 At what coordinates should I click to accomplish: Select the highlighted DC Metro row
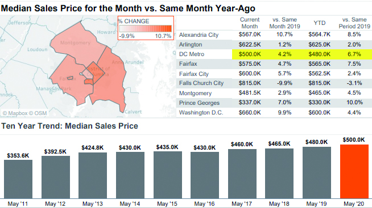point(274,54)
